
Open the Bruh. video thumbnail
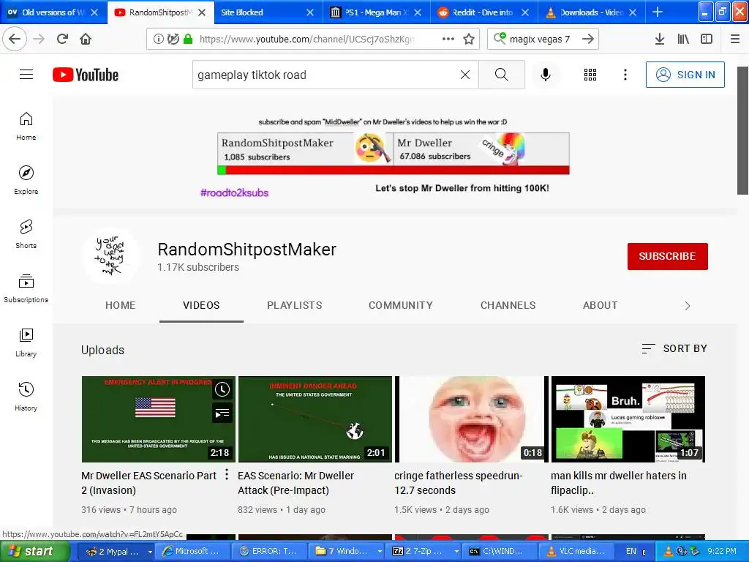pyautogui.click(x=628, y=419)
